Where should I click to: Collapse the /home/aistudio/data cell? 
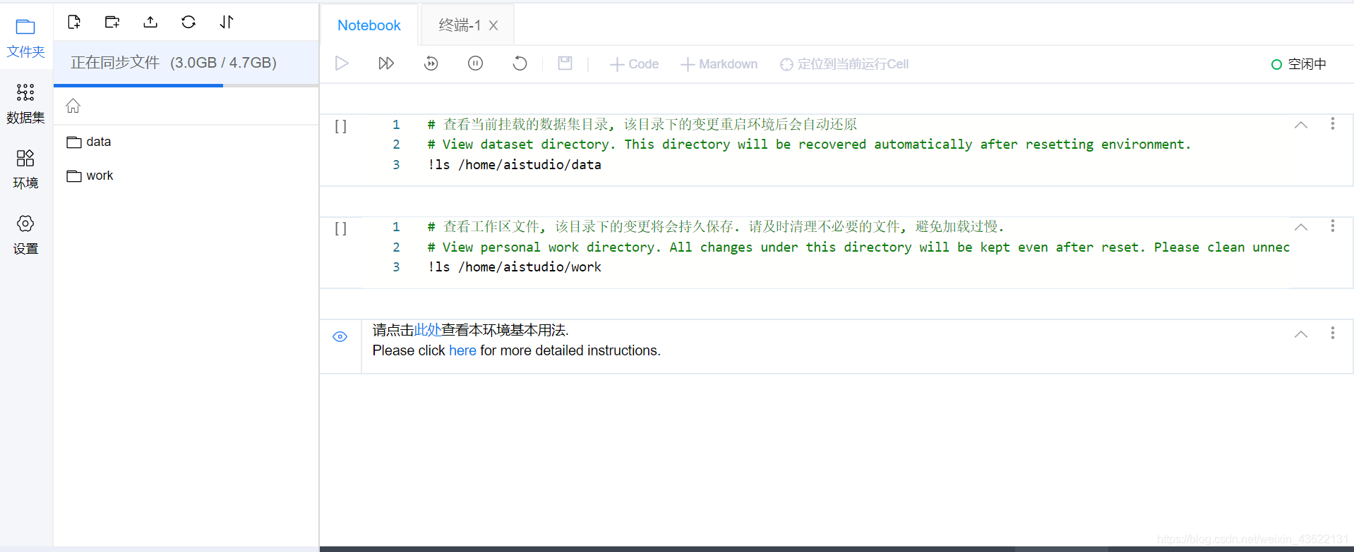click(1301, 125)
